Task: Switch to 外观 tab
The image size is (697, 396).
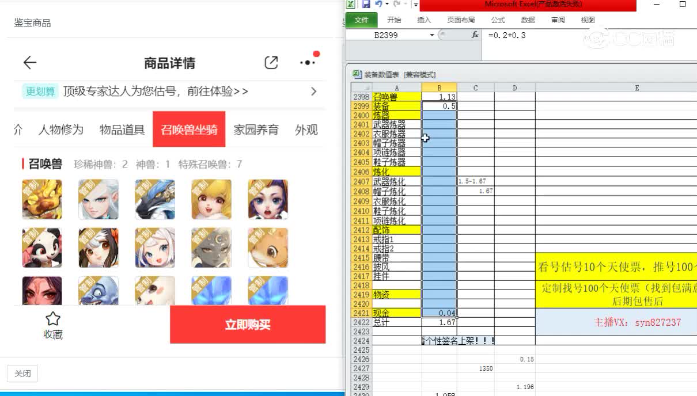Action: 306,130
